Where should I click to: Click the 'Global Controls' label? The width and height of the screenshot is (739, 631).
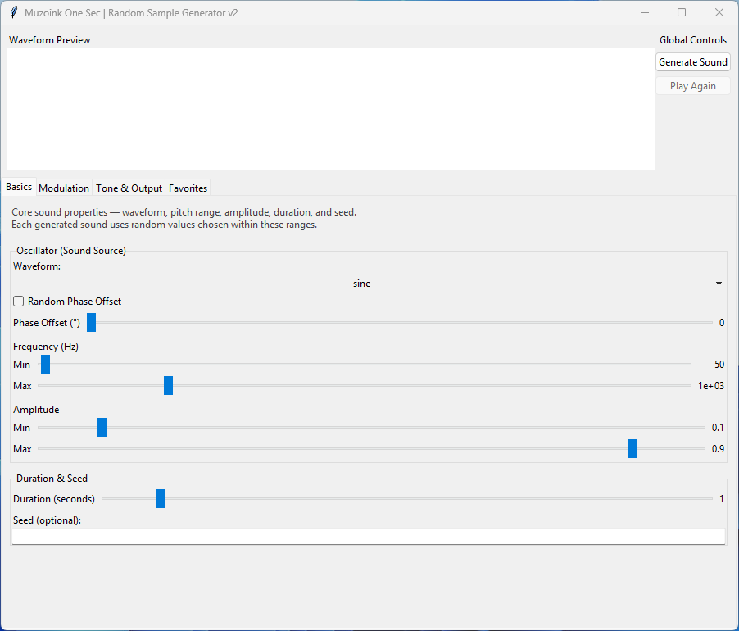pos(693,40)
